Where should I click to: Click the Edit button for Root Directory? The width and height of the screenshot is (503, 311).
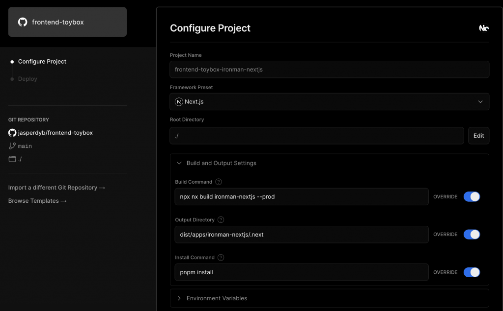pyautogui.click(x=478, y=136)
